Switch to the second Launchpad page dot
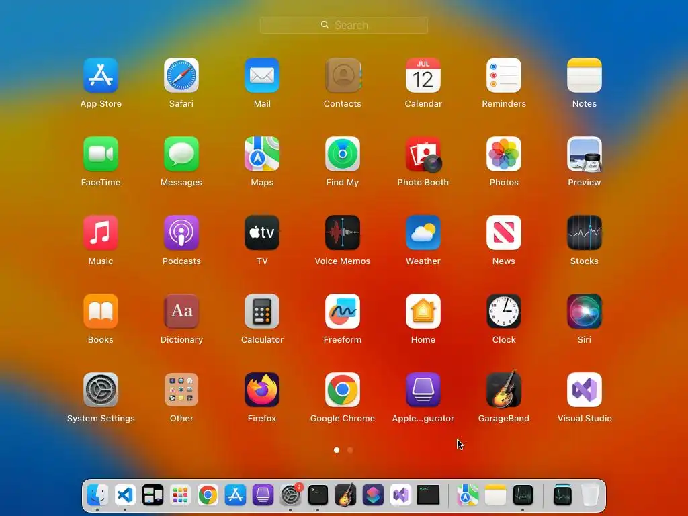 click(x=349, y=450)
